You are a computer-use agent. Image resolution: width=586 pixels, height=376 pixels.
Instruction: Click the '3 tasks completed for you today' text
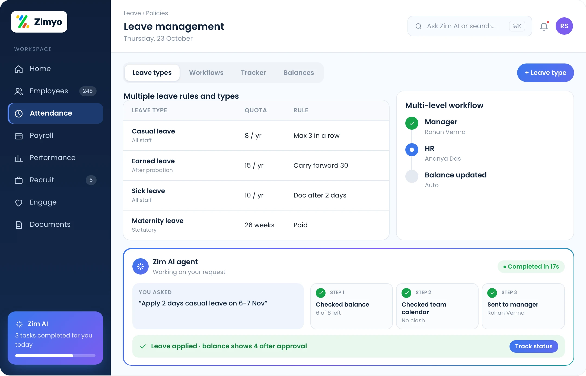[54, 340]
